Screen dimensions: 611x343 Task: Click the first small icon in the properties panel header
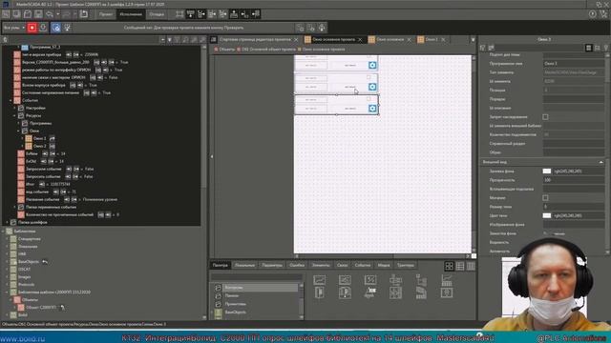[483, 48]
